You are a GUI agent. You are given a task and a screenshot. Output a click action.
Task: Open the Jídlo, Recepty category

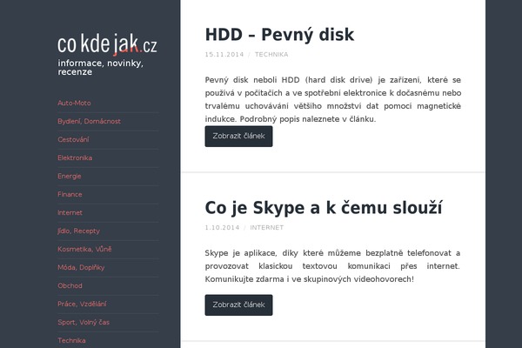coord(78,231)
